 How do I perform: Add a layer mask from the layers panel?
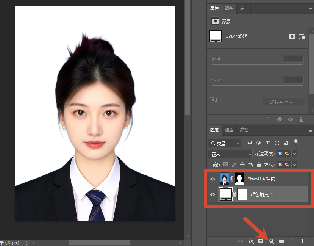point(261,240)
